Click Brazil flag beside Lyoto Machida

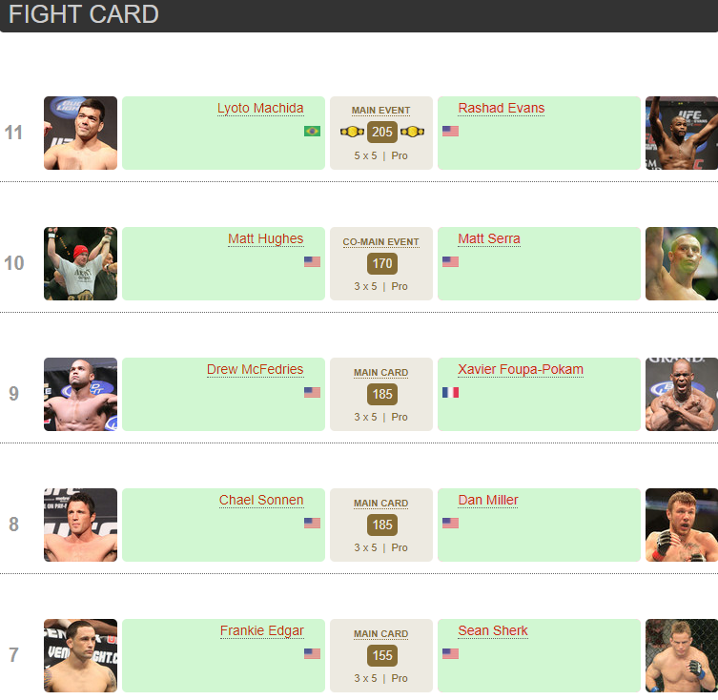pyautogui.click(x=312, y=131)
